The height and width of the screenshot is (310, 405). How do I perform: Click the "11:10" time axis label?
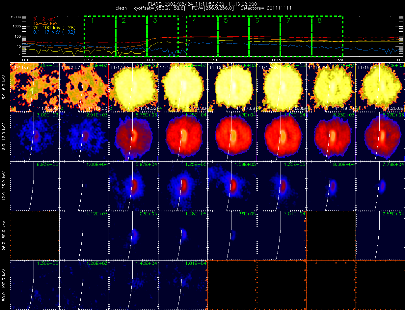pyautogui.click(x=26, y=59)
